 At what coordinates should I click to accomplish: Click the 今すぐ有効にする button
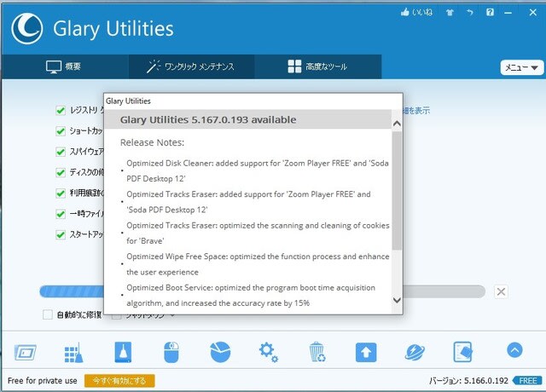point(119,381)
